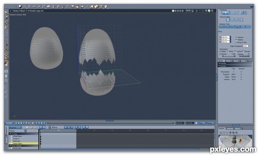Image resolution: width=258 pixels, height=155 pixels.
Task: Click the timeline scrubber bar above sequencer
Action: (x=111, y=123)
